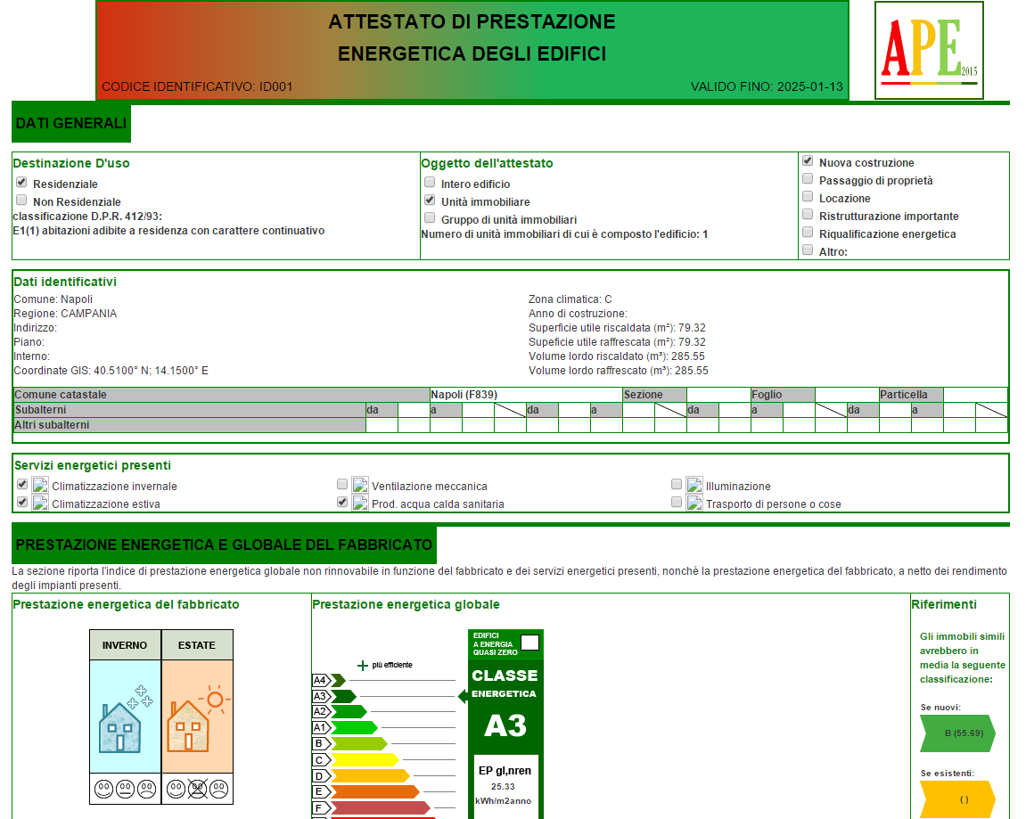Untick the Climatizzazione estiva checkbox
Image resolution: width=1026 pixels, height=819 pixels.
tap(22, 502)
